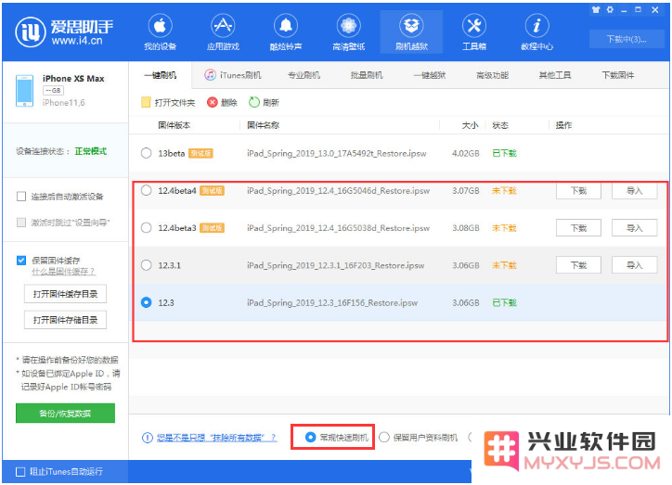
Task: Click 正常模式 connection status text
Action: coord(91,151)
